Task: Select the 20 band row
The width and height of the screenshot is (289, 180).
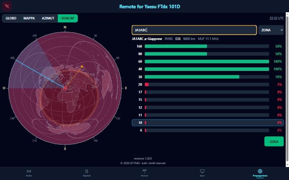Action: (x=208, y=85)
